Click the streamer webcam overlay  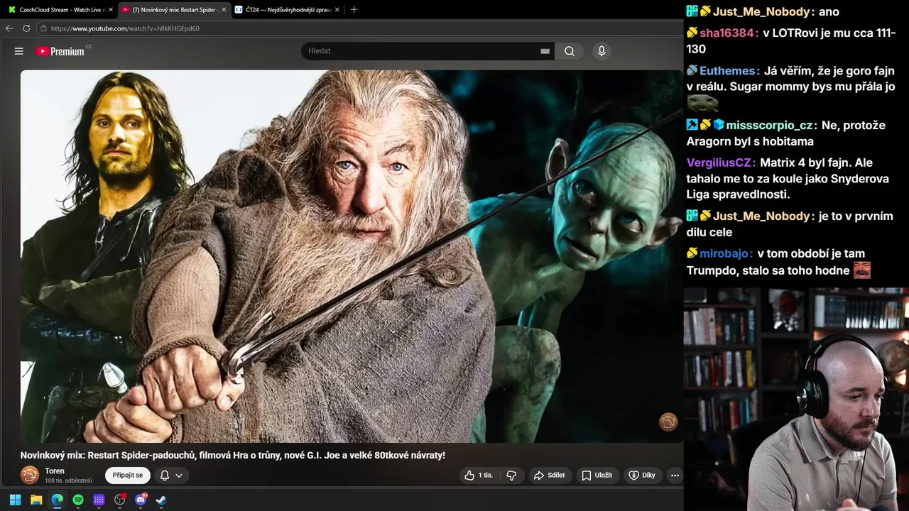pos(796,399)
